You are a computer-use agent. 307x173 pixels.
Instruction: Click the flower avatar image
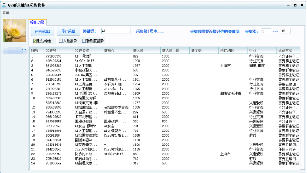[14, 30]
